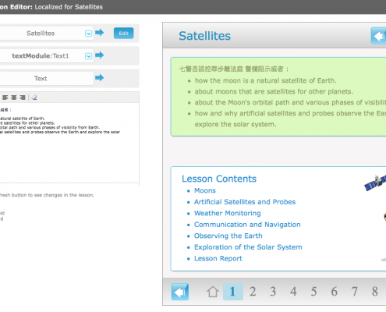The width and height of the screenshot is (386, 312).
Task: Jump to lesson page 5
Action: pos(313,292)
